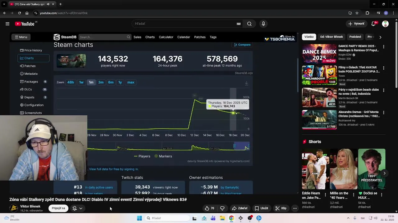Open the DANCE PARTY REMIX 2025 thumbnail
Viewport: 398px width, 223px height.
319,54
